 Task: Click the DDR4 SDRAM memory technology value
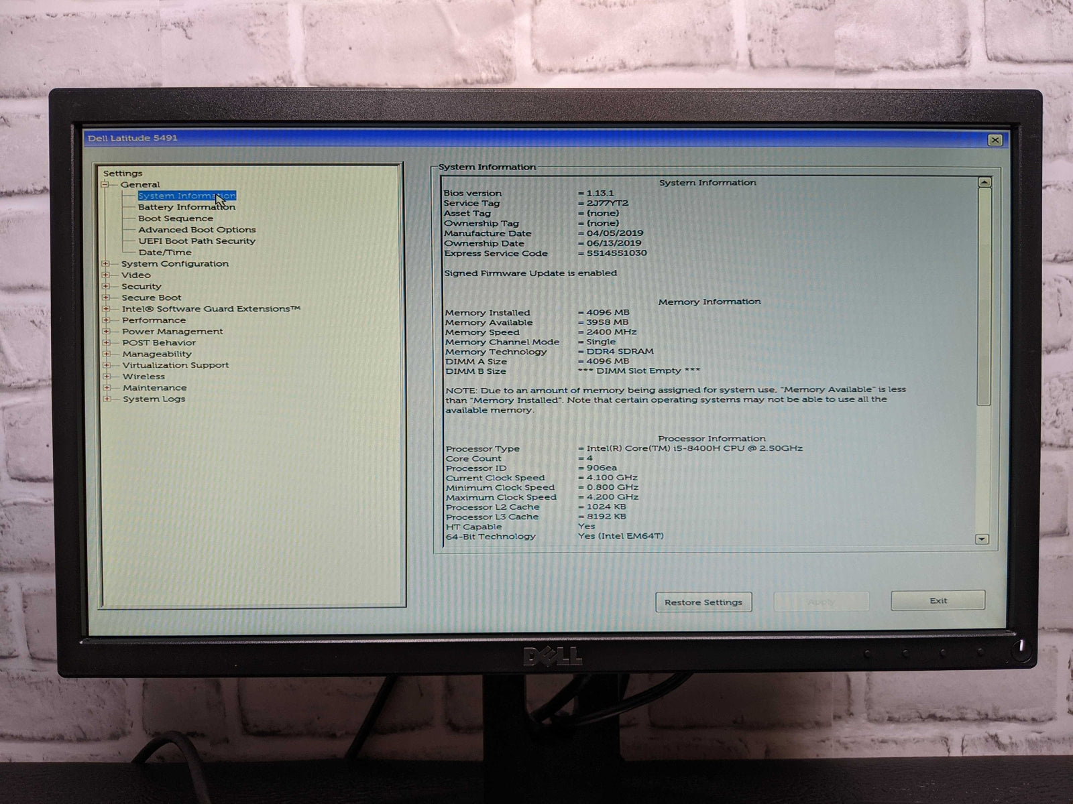coord(620,351)
